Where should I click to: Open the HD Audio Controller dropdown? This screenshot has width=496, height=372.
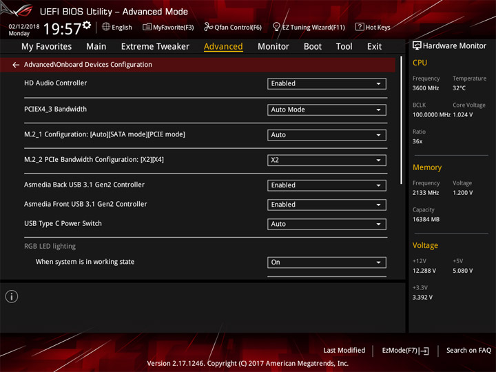pyautogui.click(x=327, y=83)
